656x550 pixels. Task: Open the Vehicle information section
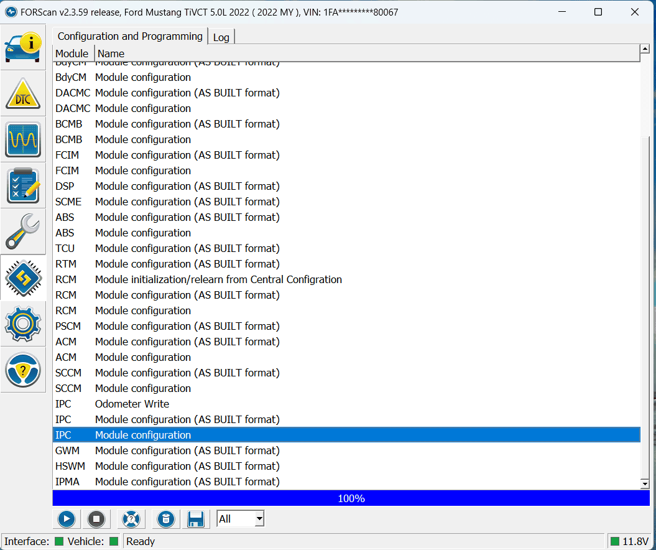pos(23,47)
